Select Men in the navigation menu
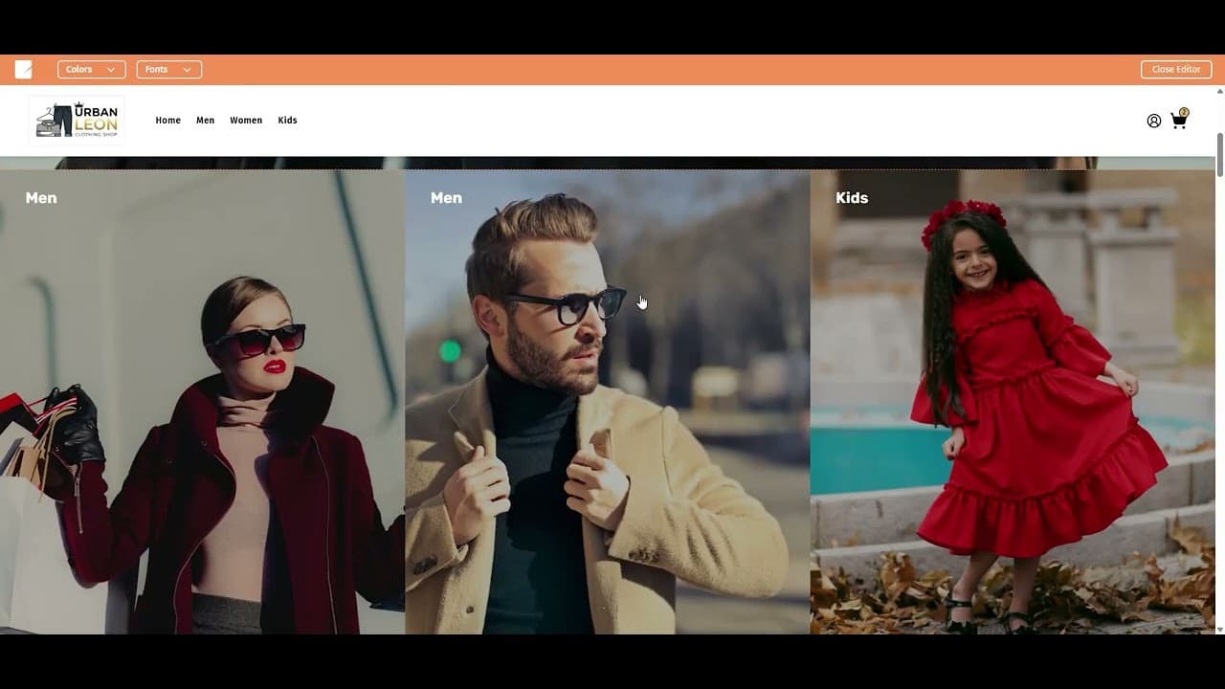Image resolution: width=1225 pixels, height=689 pixels. [205, 121]
